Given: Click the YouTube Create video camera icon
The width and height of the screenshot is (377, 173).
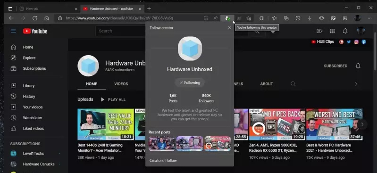Looking at the screenshot, I should tap(319, 31).
